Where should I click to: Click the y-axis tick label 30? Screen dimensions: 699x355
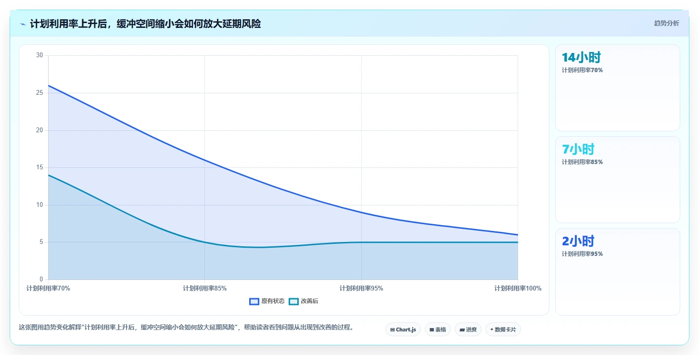[39, 55]
